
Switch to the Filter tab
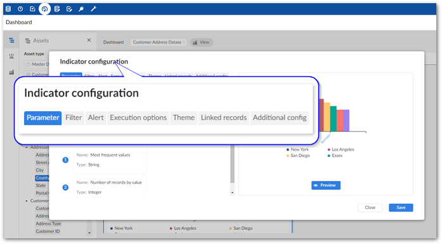tap(74, 118)
